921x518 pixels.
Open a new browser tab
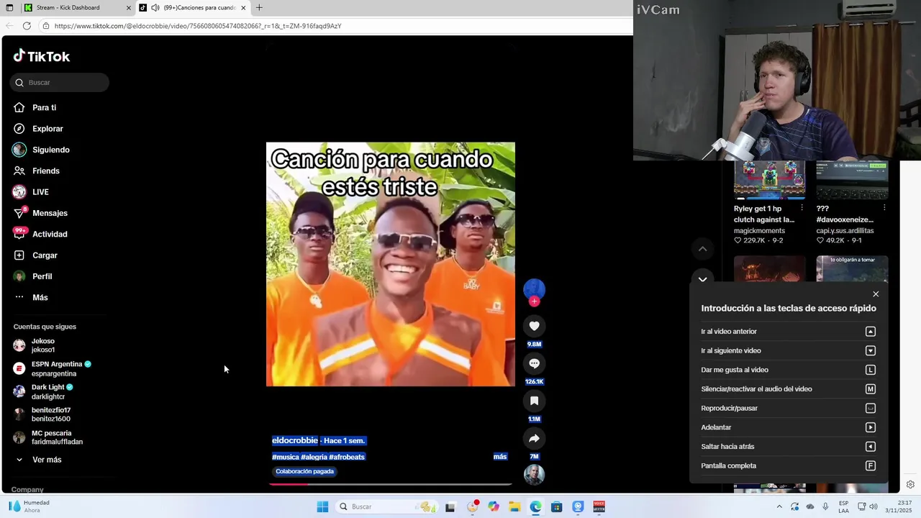coord(259,8)
